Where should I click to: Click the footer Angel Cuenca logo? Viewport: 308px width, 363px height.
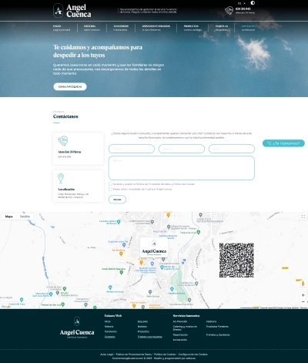pos(77,328)
